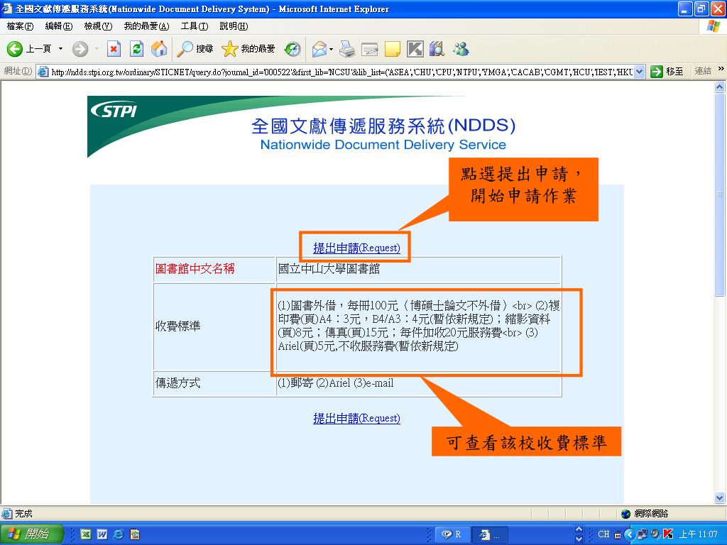Open Mail button dropdown arrow
The height and width of the screenshot is (545, 727).
(331, 49)
